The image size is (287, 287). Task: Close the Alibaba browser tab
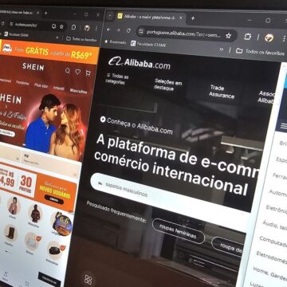181,18
